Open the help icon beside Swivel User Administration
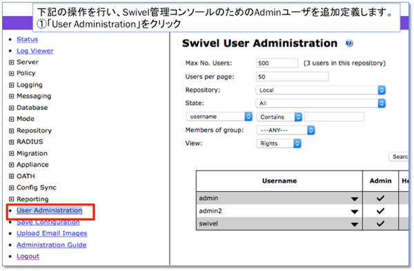414x271 pixels. (349, 43)
